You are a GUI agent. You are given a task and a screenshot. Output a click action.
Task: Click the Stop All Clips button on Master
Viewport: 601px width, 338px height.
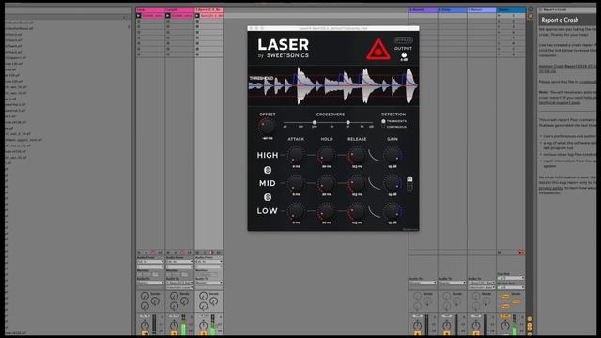pos(500,253)
